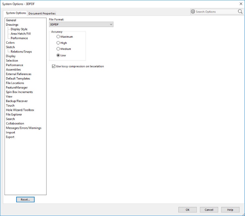The image size is (245, 216).
Task: Select File Explorer item
Action: tap(14, 115)
